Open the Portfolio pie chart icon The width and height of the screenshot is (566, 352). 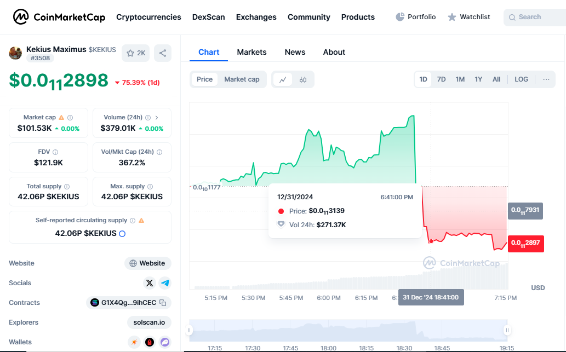399,17
